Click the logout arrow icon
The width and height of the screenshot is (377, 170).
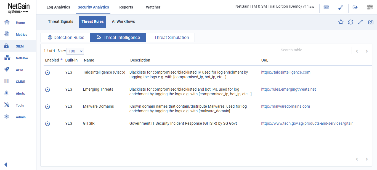(x=355, y=7)
